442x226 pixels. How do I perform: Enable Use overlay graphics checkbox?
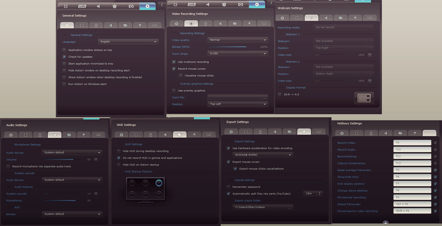[174, 91]
